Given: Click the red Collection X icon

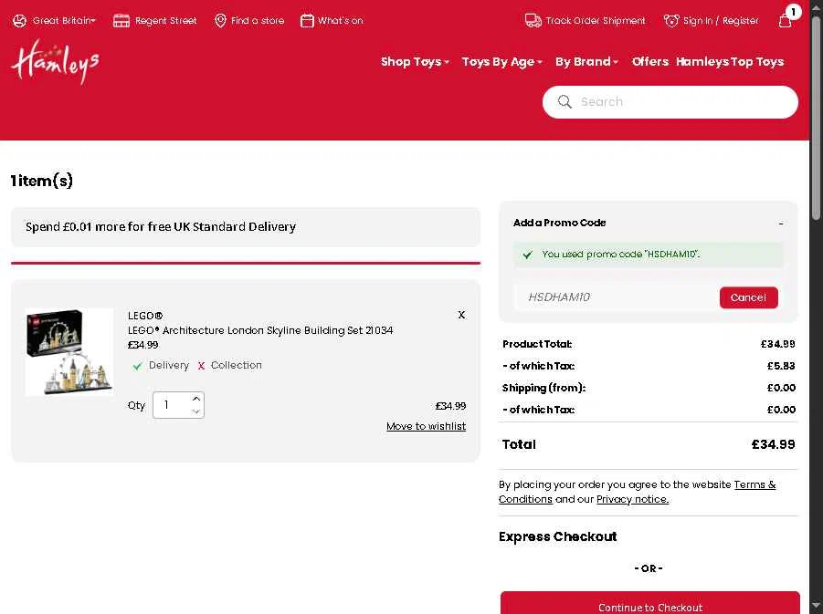Looking at the screenshot, I should [x=201, y=366].
